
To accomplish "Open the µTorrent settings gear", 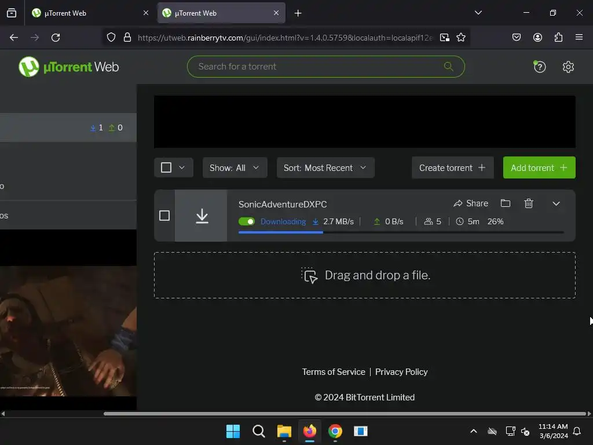I will 568,67.
